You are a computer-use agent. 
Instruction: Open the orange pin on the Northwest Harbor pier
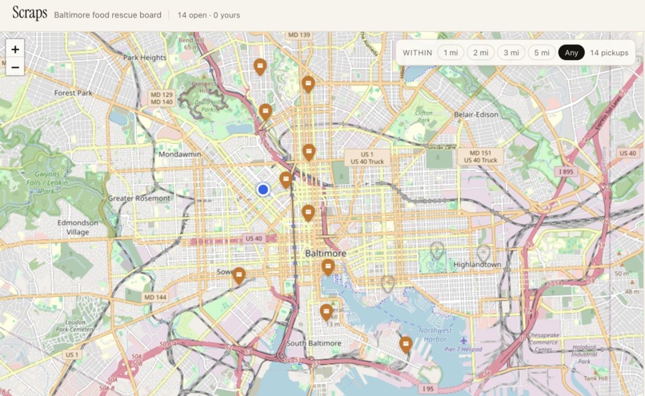406,345
